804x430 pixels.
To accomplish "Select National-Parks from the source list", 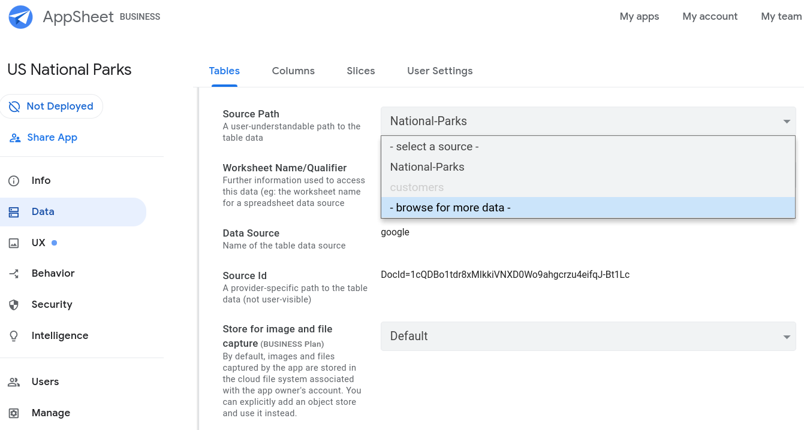I will pos(427,166).
